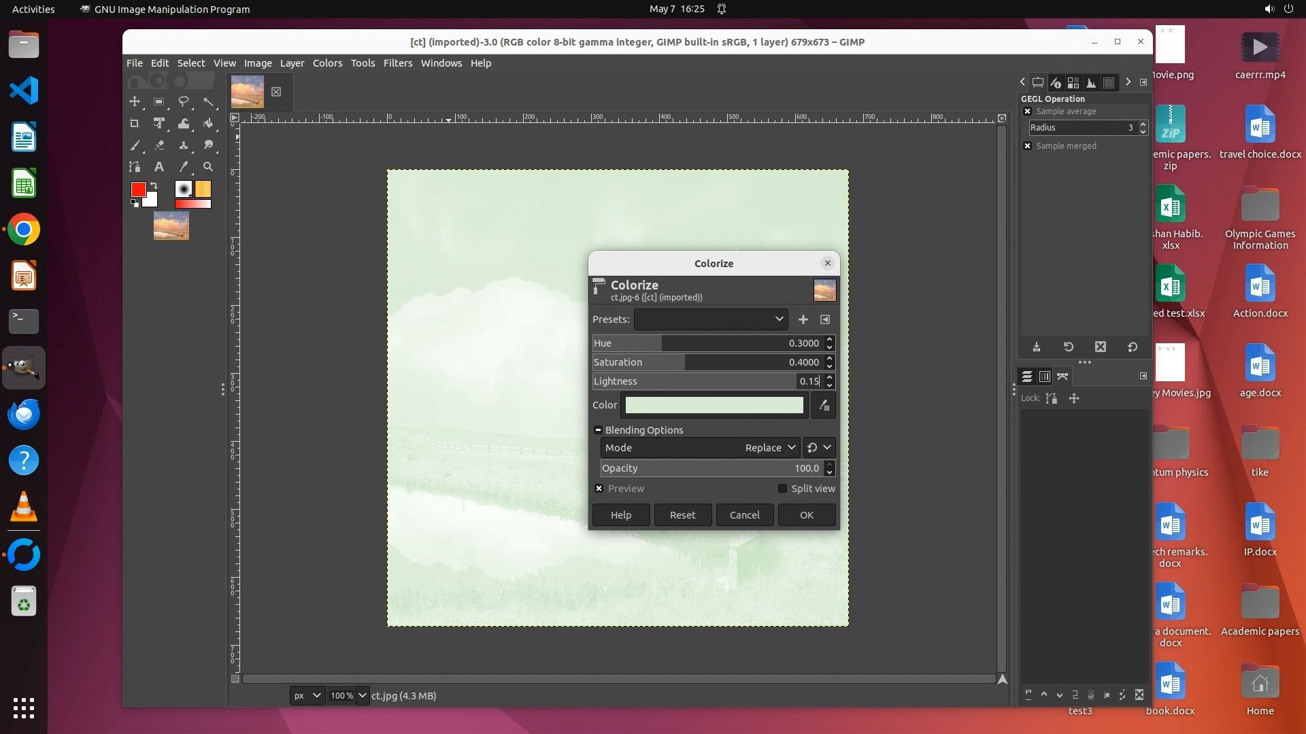Image resolution: width=1306 pixels, height=734 pixels.
Task: Save current settings as named preset
Action: coord(803,319)
